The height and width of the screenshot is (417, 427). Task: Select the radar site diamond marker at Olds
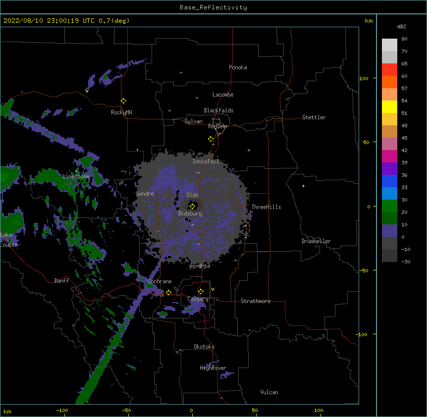[193, 206]
